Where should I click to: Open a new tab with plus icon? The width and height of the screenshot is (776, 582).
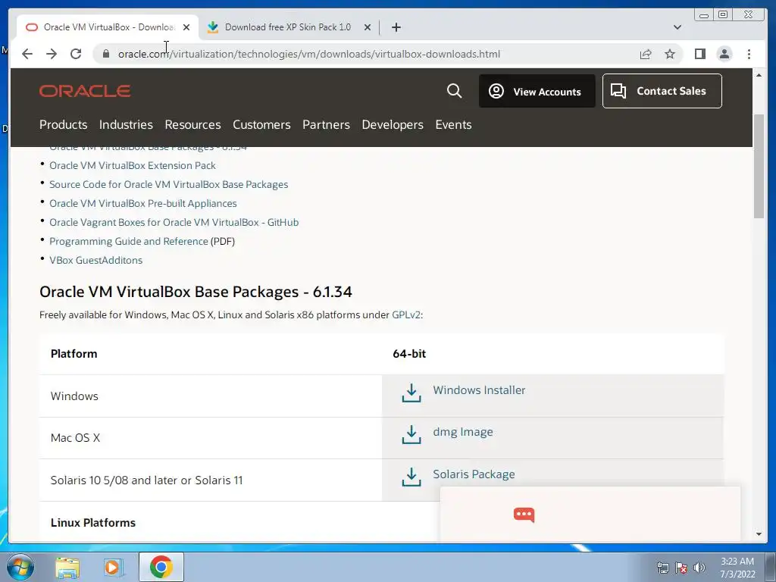(x=396, y=27)
